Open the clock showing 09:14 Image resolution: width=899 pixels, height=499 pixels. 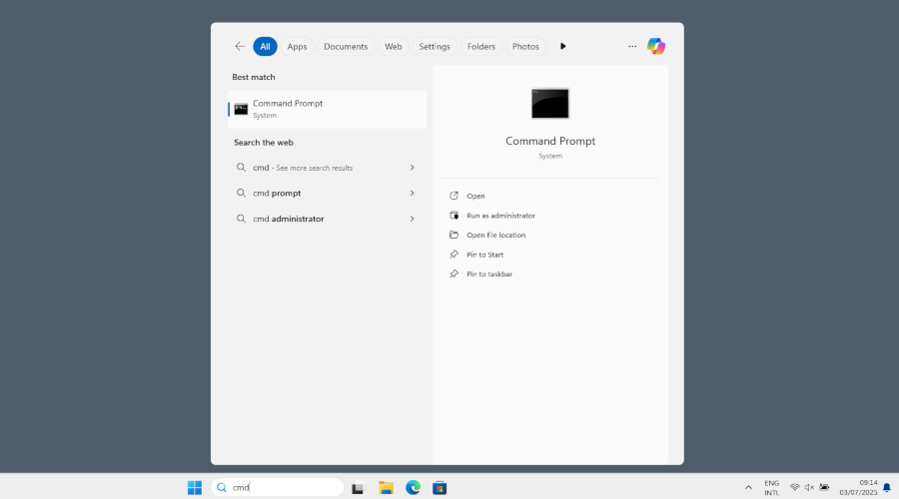tap(858, 488)
